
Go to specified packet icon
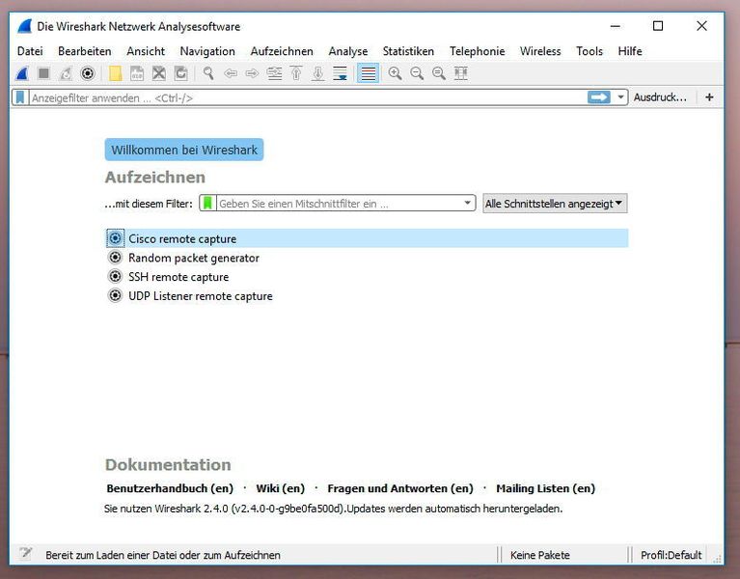coord(274,73)
